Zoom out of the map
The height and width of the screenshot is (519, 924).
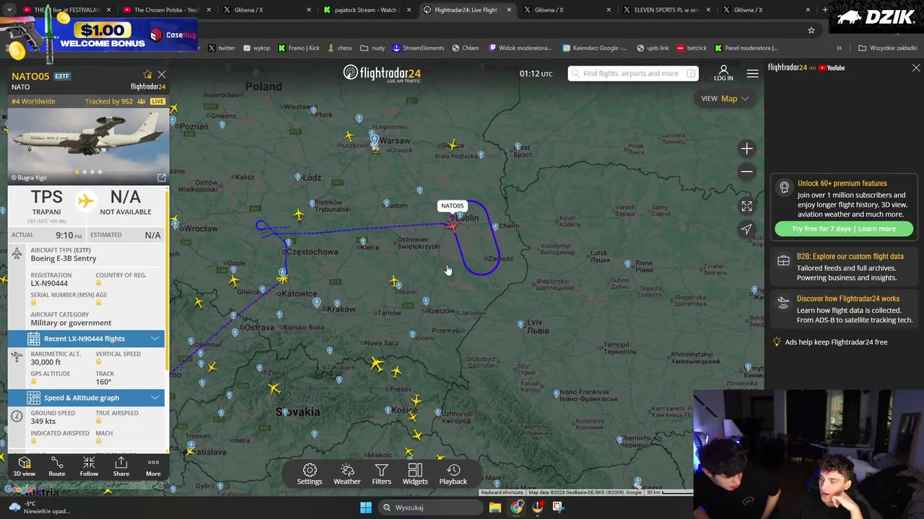point(746,172)
